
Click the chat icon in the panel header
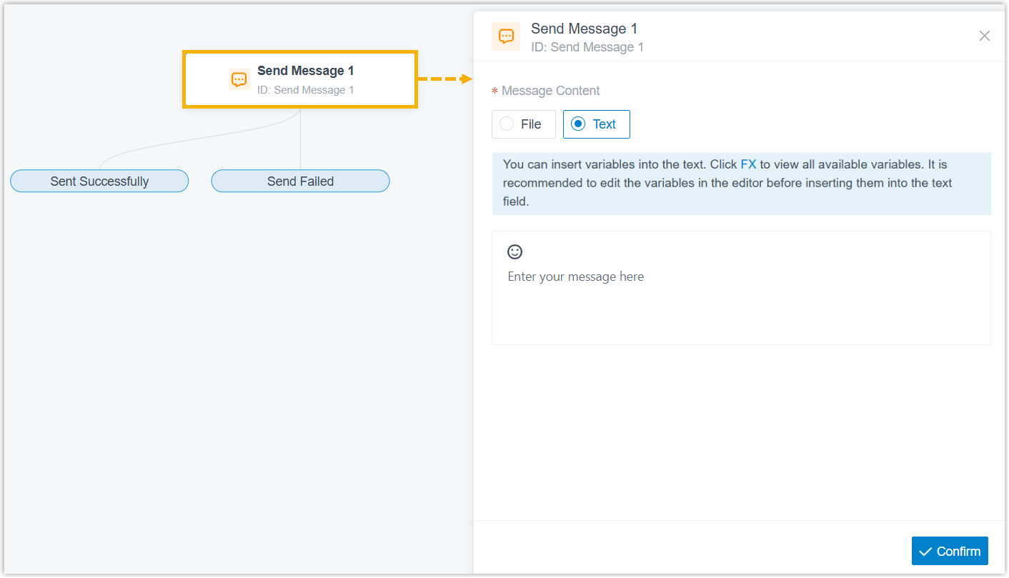[506, 36]
